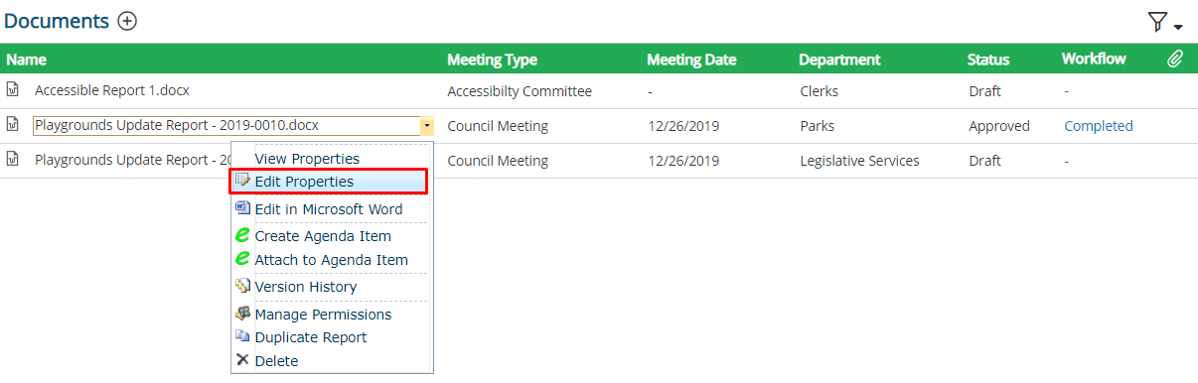Select Playgrounds Update Report - 2019-0010.docx name field
The width and height of the screenshot is (1198, 383).
pos(225,126)
